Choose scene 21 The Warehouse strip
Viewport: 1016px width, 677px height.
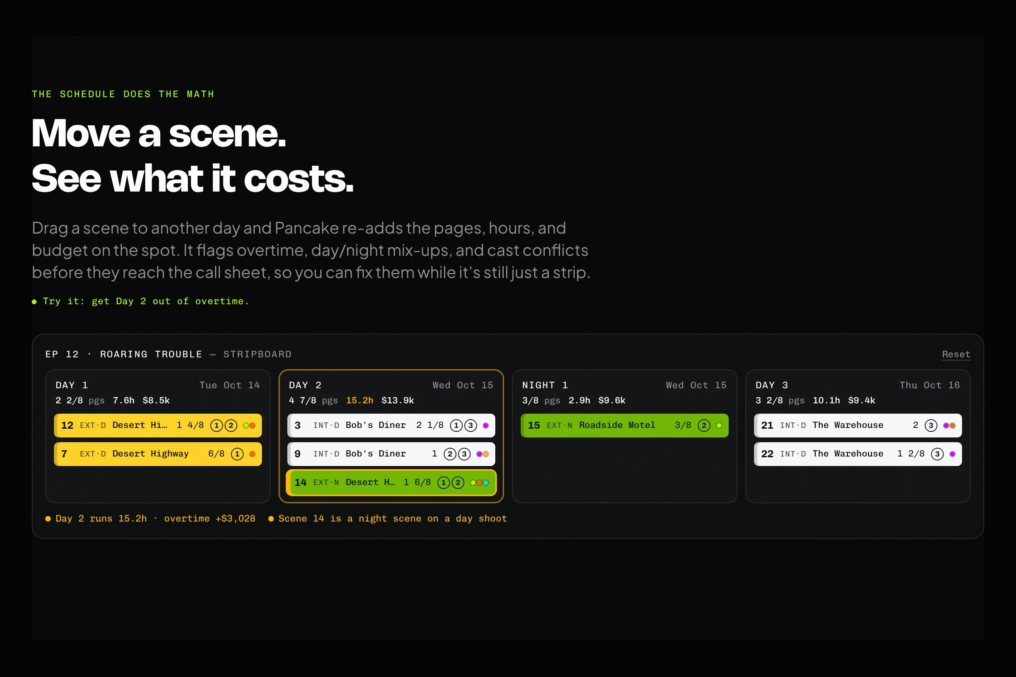point(858,425)
